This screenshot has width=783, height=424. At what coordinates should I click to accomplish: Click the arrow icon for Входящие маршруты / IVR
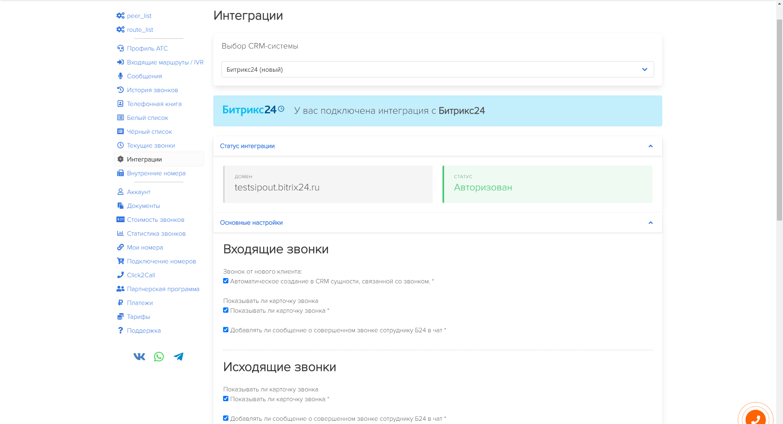pos(120,62)
